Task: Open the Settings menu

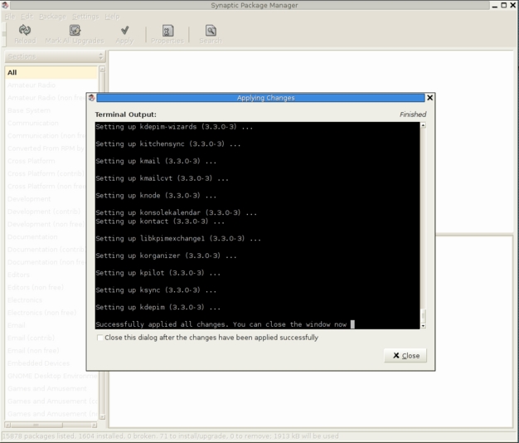Action: point(85,16)
